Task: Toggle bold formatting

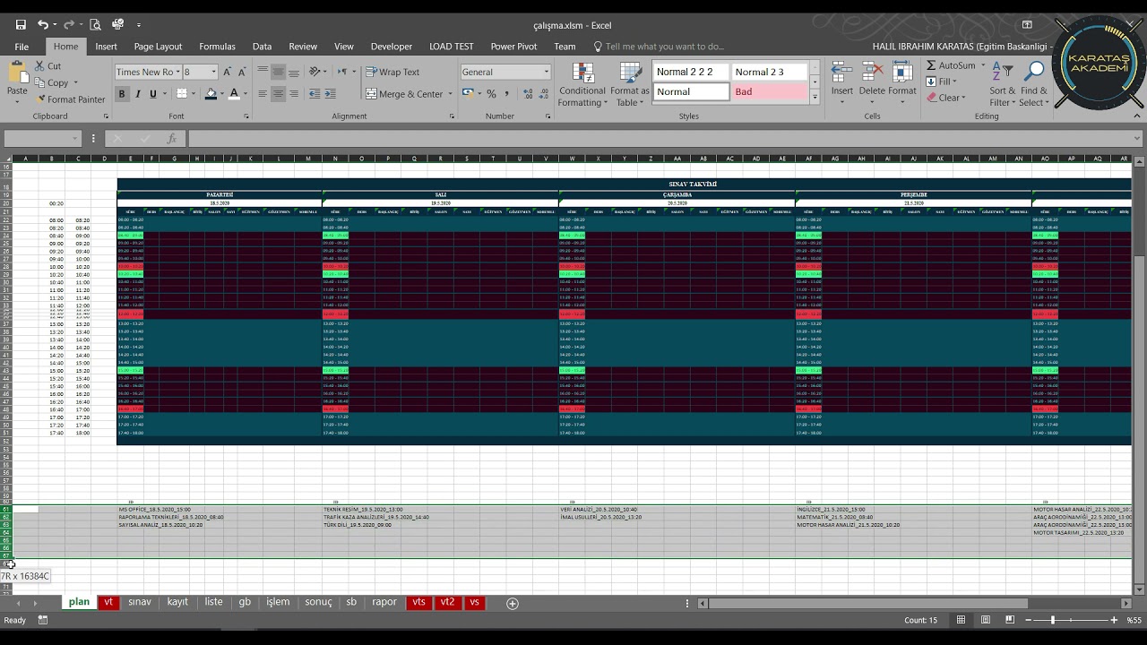Action: [x=122, y=93]
